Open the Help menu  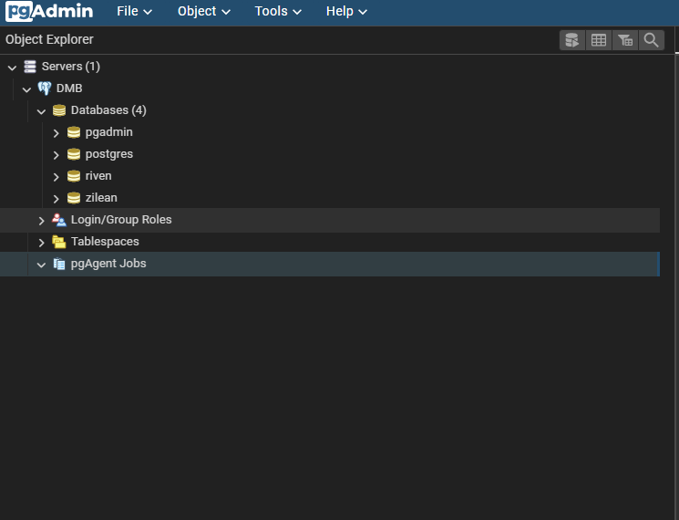pos(346,11)
